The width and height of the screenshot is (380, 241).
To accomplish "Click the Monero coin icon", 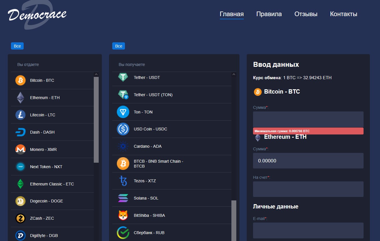I will click(x=20, y=149).
